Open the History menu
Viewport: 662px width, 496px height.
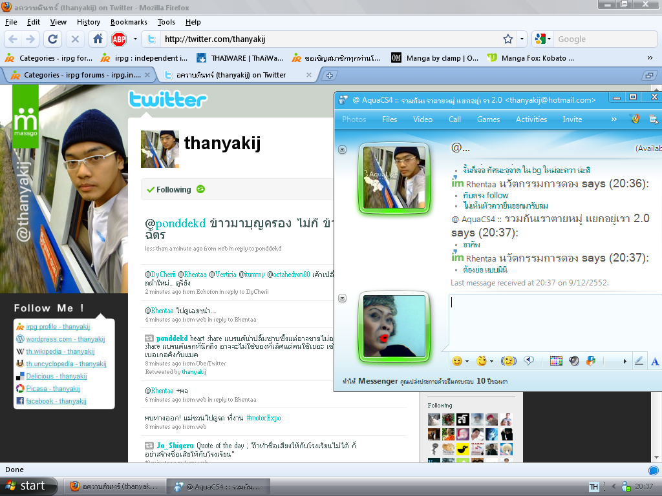(88, 22)
